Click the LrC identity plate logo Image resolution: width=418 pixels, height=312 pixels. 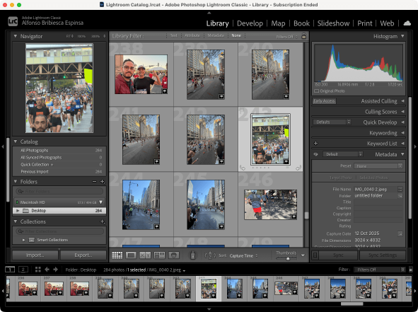tap(13, 21)
